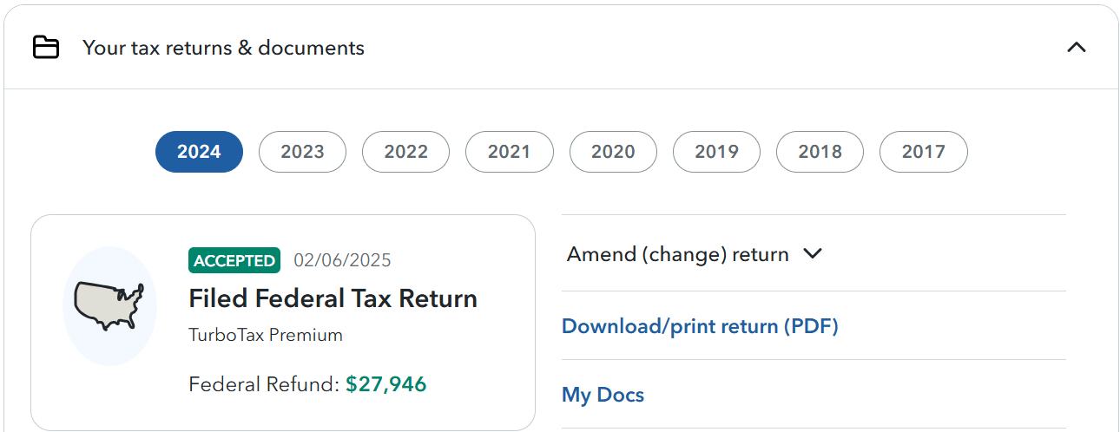The height and width of the screenshot is (432, 1120).
Task: Expand the Amend (change) return dropdown
Action: click(x=678, y=254)
